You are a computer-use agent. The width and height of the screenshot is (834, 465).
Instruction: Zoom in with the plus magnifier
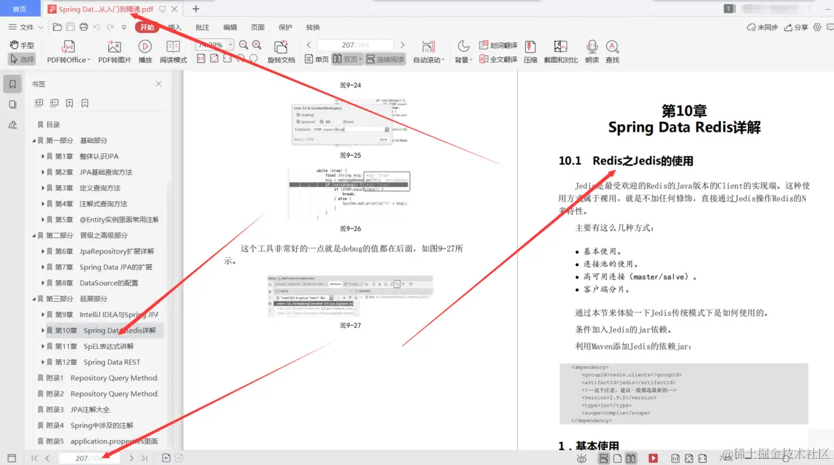tap(257, 45)
